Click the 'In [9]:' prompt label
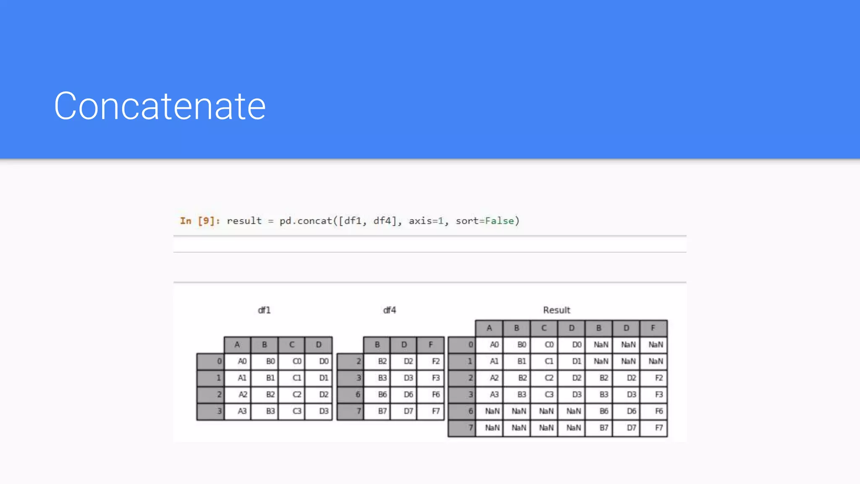 200,221
